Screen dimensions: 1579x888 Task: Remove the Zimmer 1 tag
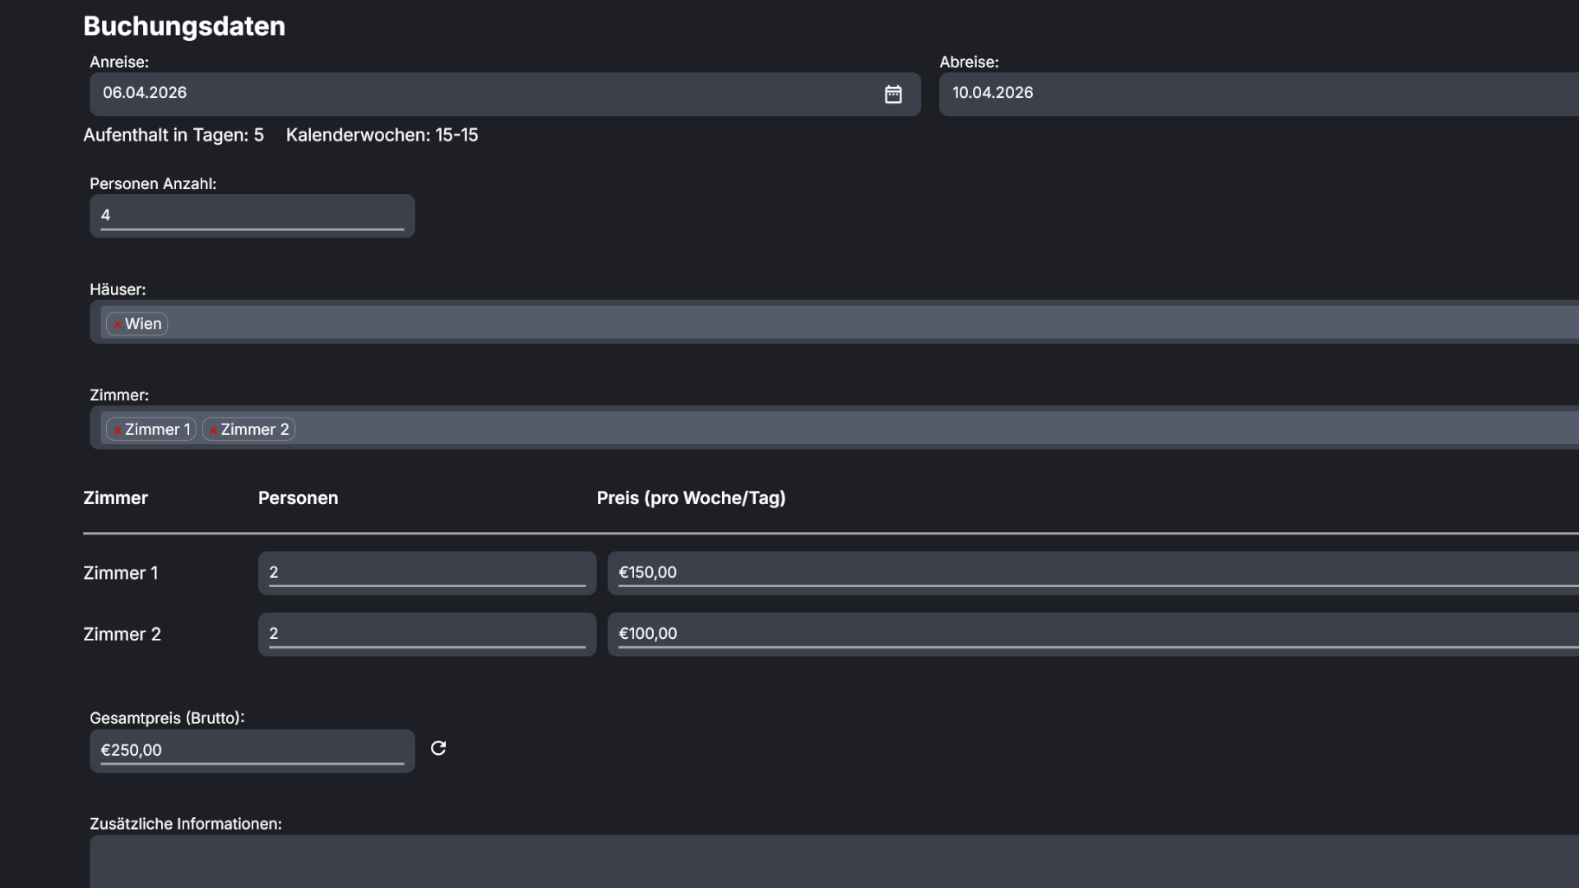click(118, 430)
